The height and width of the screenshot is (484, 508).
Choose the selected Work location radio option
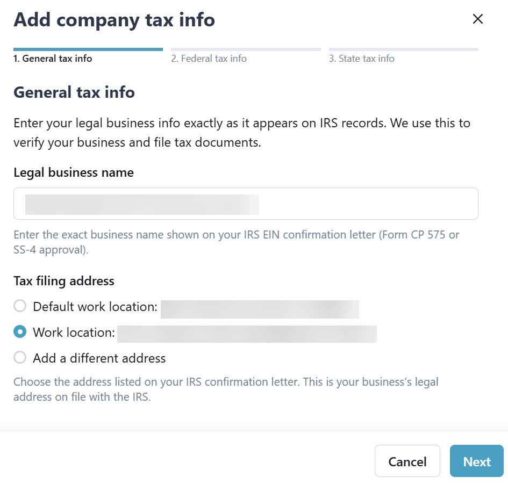pyautogui.click(x=20, y=332)
